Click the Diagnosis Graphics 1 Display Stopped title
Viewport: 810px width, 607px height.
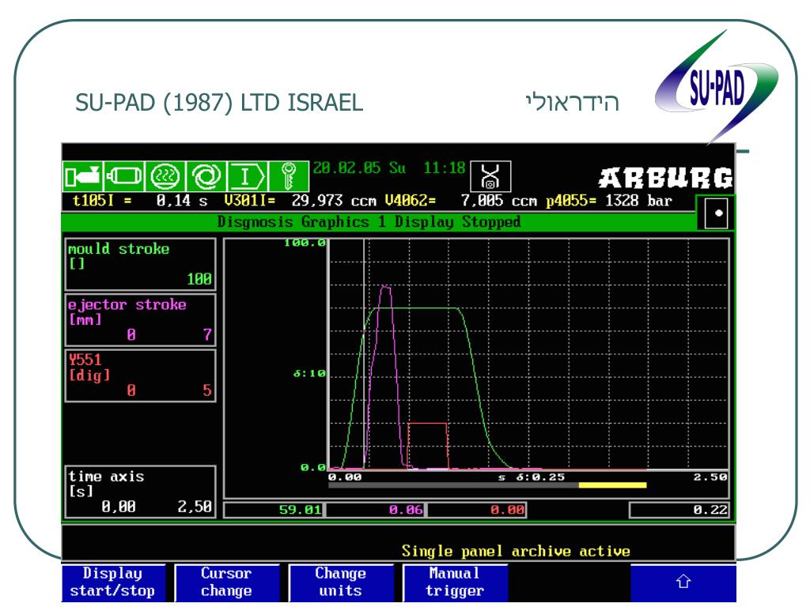369,222
